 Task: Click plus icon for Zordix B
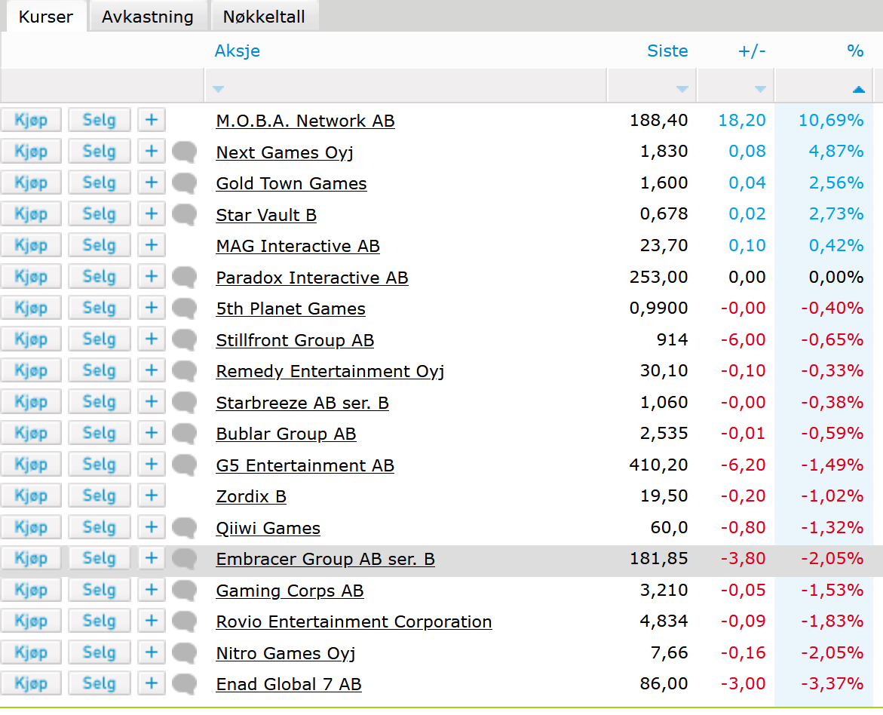coord(152,496)
